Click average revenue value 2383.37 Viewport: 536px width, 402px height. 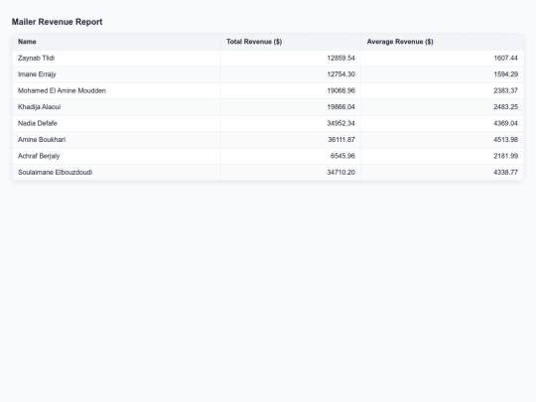505,91
